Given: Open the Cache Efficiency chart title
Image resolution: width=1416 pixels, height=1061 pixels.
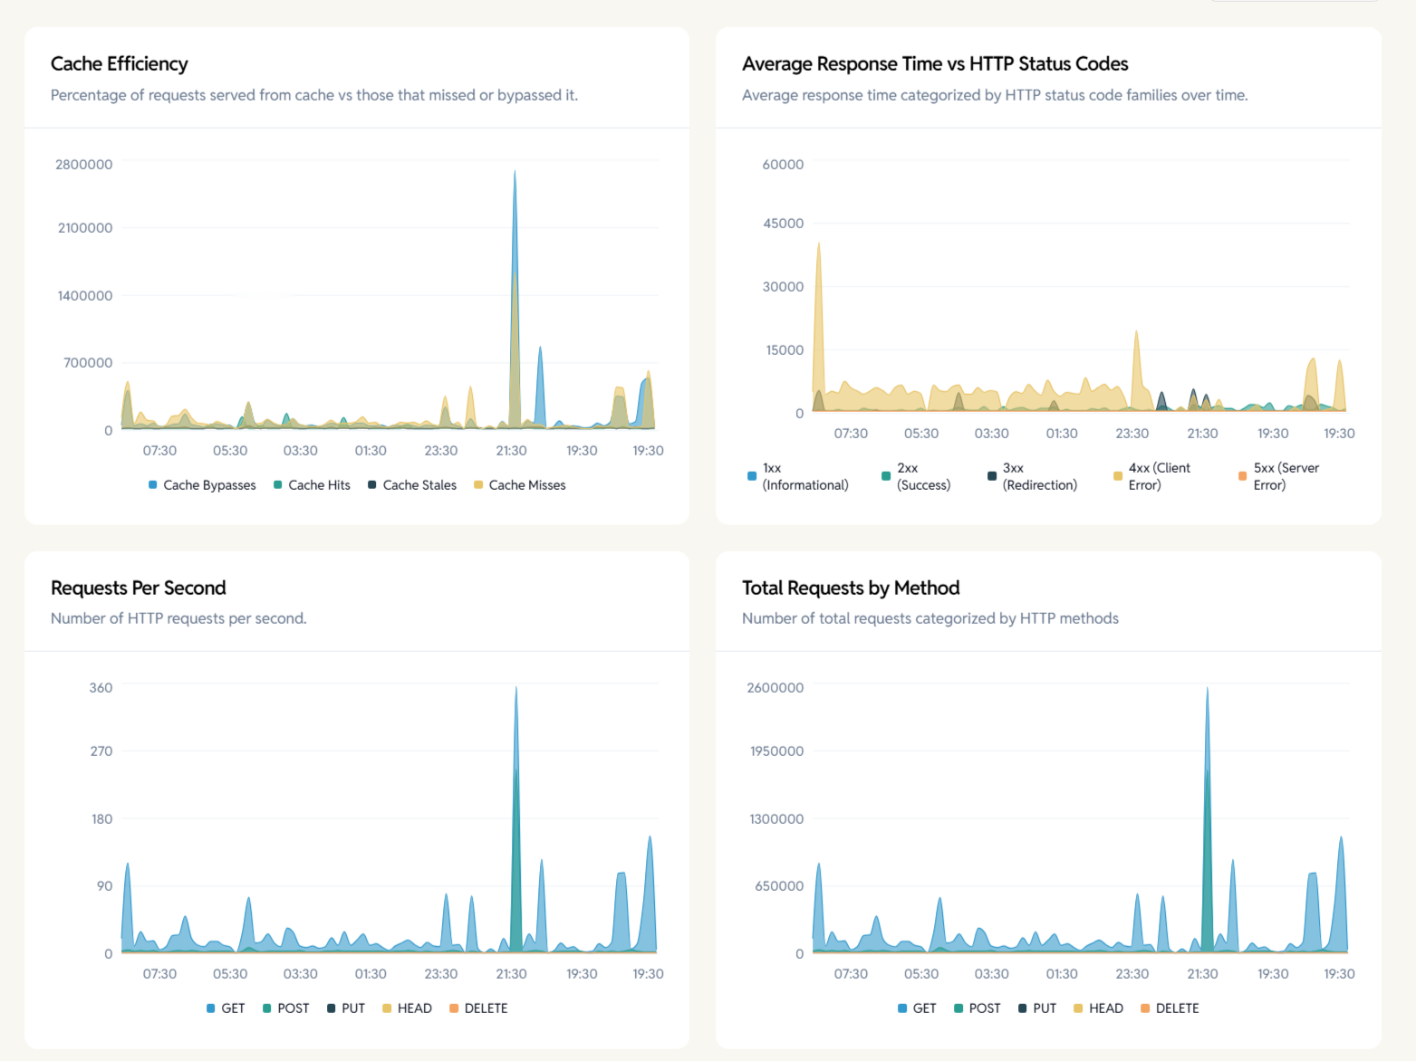Looking at the screenshot, I should [x=119, y=63].
